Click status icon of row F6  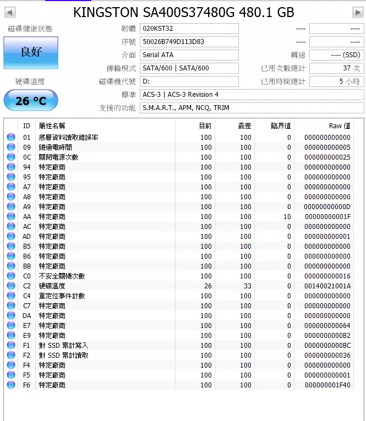(11, 385)
